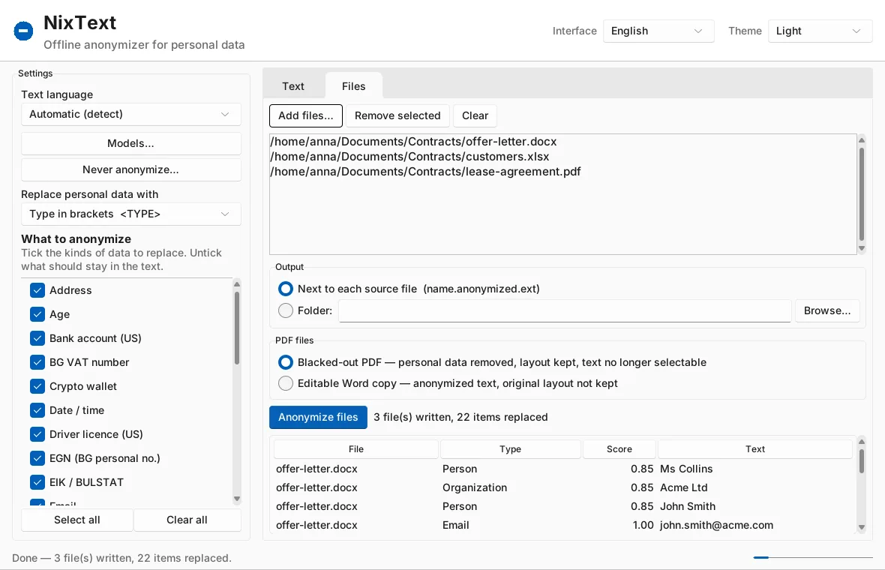Toggle the Bank account (US) checkbox
This screenshot has height=570, width=885.
pos(37,338)
